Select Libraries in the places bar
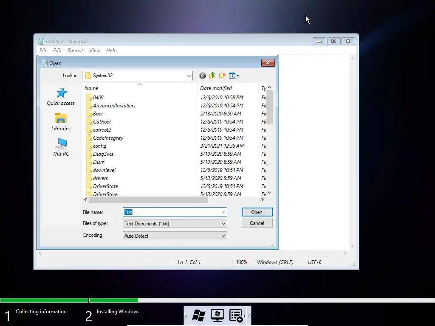Viewport: 435px width, 326px height. click(61, 122)
